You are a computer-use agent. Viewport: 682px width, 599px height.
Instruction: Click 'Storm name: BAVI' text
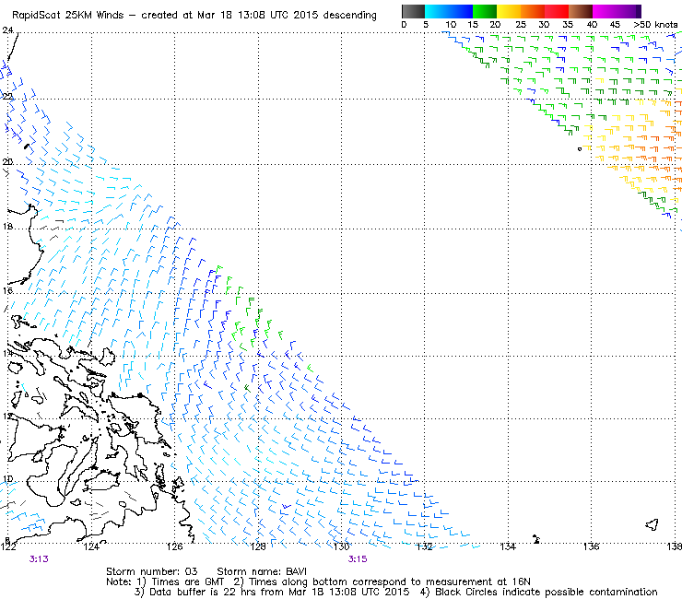(262, 571)
